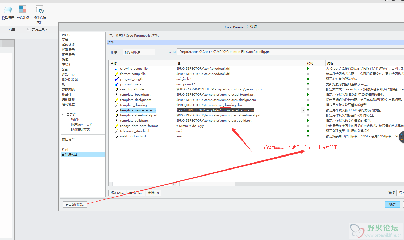Sort by the 名称 column header
The image size is (404, 240).
142,63
